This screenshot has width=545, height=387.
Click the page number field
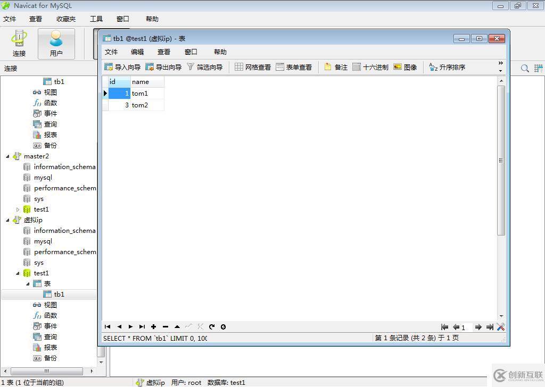466,327
